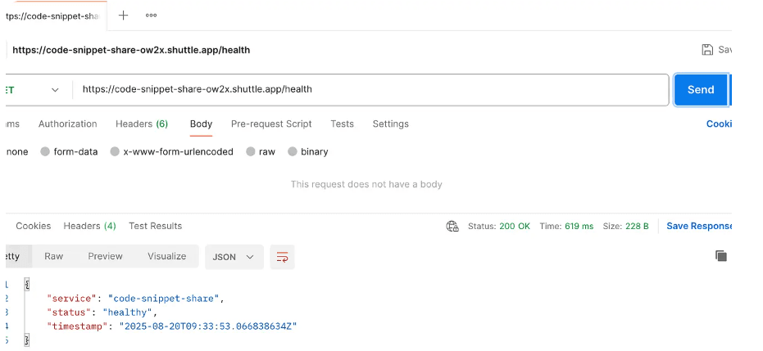Open the response Cookies tab
The width and height of the screenshot is (763, 351).
tap(33, 226)
